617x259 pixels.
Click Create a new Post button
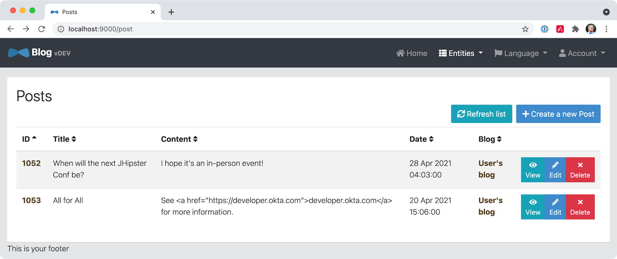click(x=558, y=114)
